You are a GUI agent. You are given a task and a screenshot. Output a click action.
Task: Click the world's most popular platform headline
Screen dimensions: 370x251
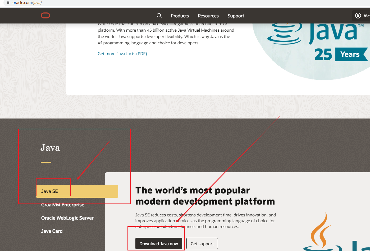point(205,196)
